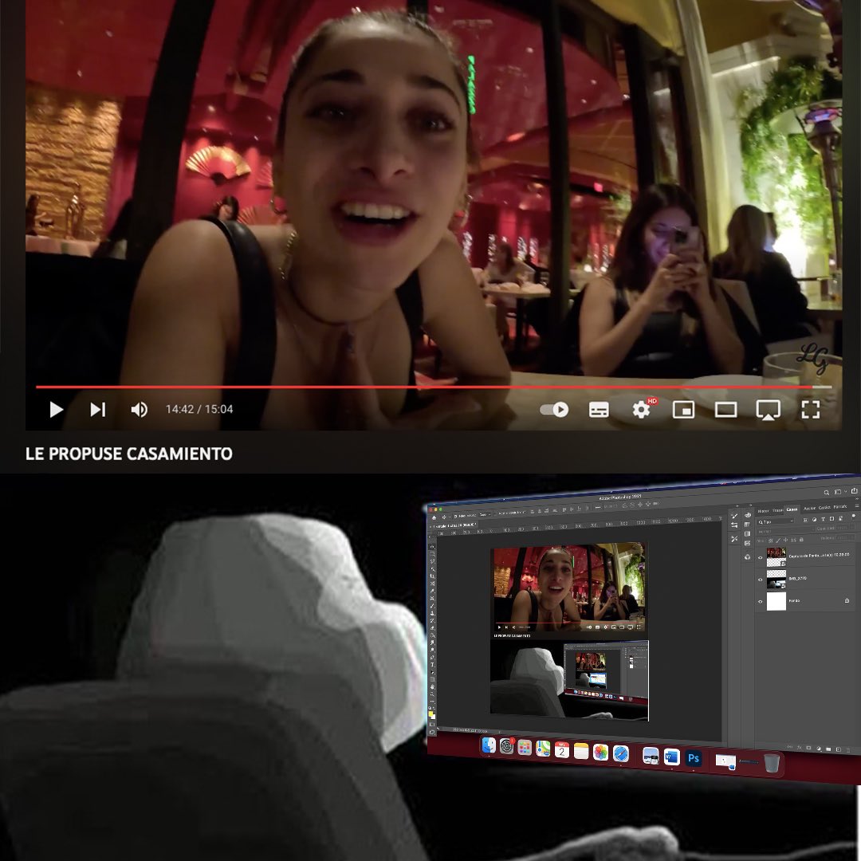Select the Clone Stamp tool

[432, 613]
